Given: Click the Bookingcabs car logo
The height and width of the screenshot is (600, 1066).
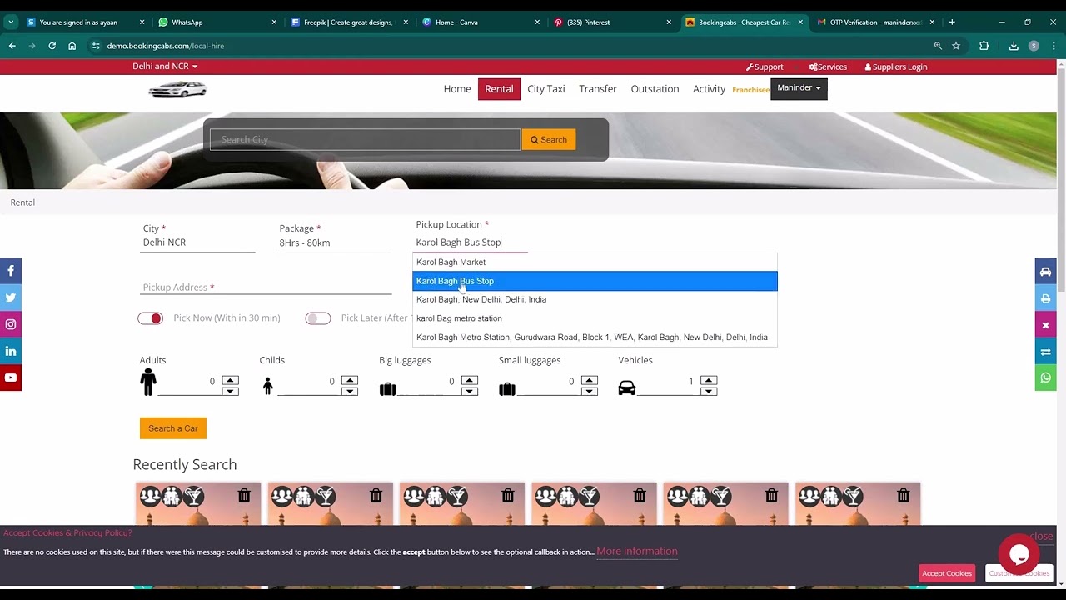Looking at the screenshot, I should [177, 90].
